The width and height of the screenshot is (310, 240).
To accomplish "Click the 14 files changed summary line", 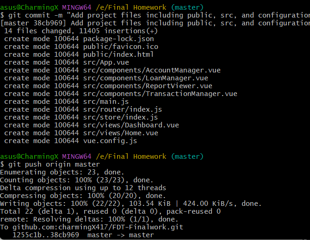I will pyautogui.click(x=81, y=31).
